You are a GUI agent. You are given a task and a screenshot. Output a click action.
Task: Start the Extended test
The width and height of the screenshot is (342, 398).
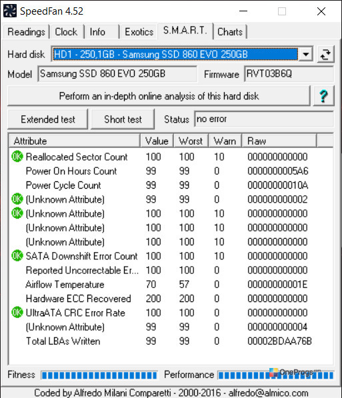48,119
